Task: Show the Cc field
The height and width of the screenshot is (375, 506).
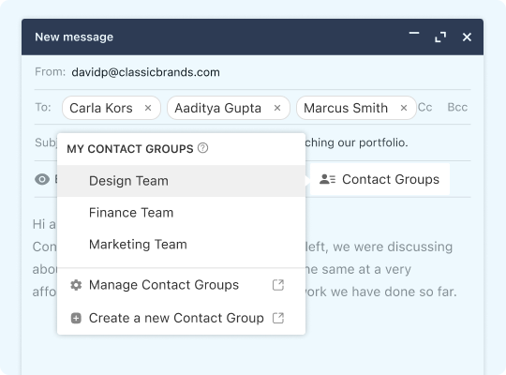Action: [424, 107]
